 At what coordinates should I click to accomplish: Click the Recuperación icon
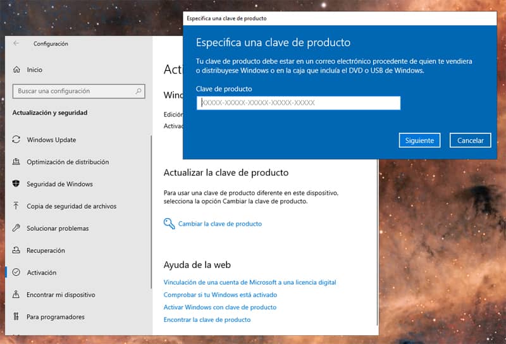tap(16, 250)
